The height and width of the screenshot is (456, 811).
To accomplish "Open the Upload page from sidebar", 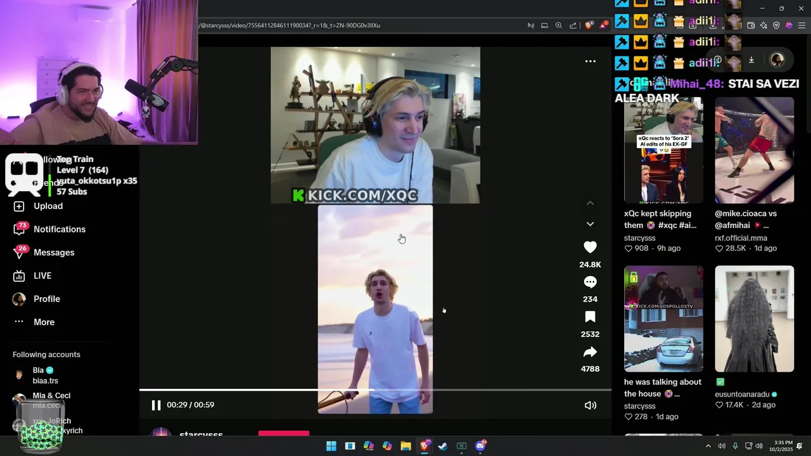I will (x=48, y=206).
